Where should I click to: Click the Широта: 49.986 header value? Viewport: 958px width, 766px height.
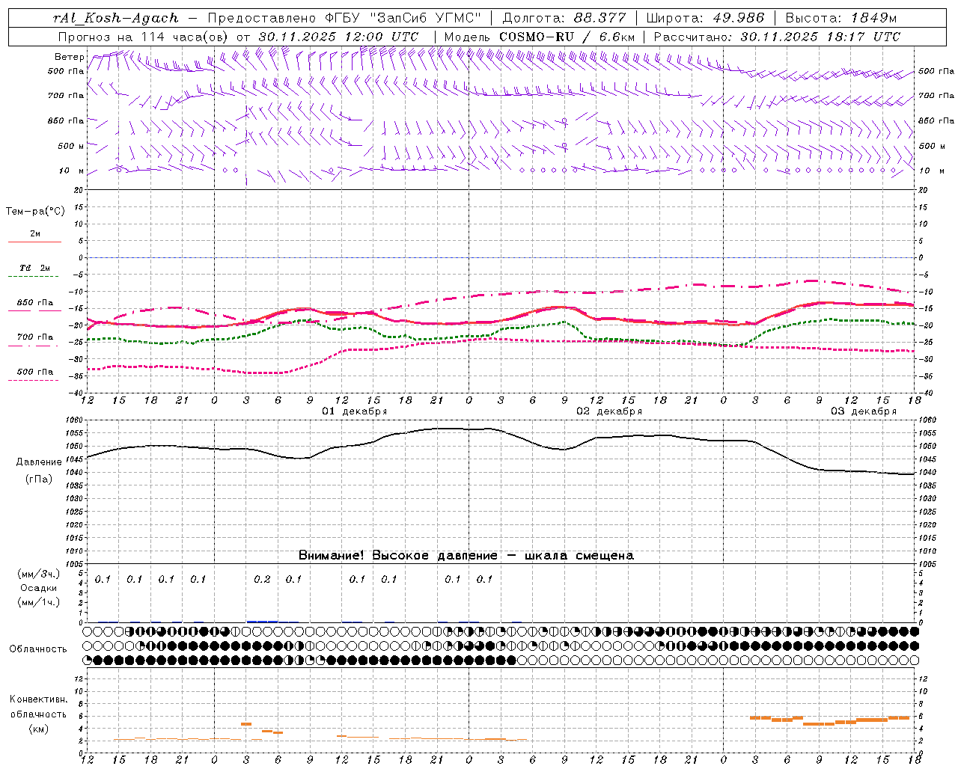coord(705,18)
